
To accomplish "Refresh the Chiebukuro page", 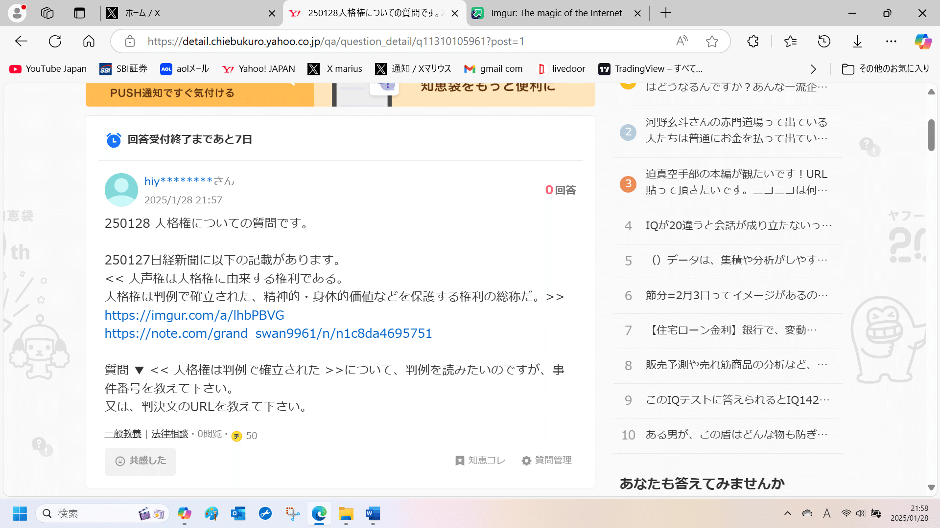I will (55, 41).
